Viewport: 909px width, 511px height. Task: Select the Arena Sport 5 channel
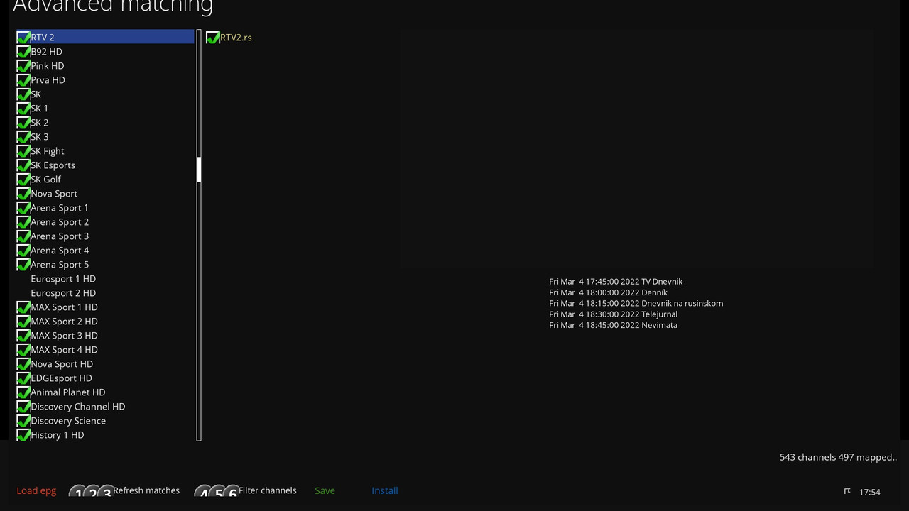coord(105,264)
